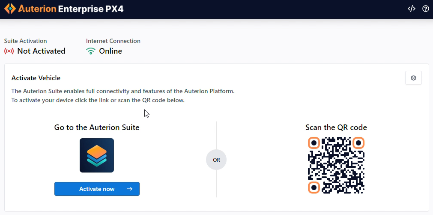
Task: Click the arrow inside the Activate now button
Action: pos(130,189)
